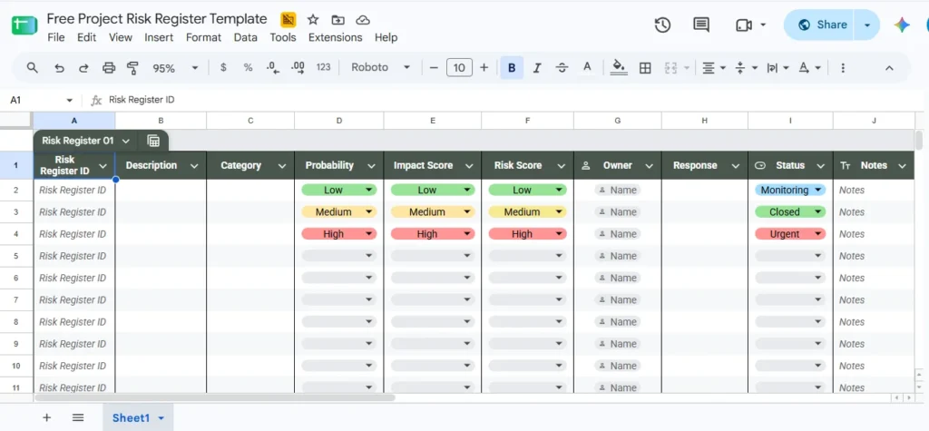Click the Share button
Viewport: 929px width, 431px height.
(x=823, y=24)
